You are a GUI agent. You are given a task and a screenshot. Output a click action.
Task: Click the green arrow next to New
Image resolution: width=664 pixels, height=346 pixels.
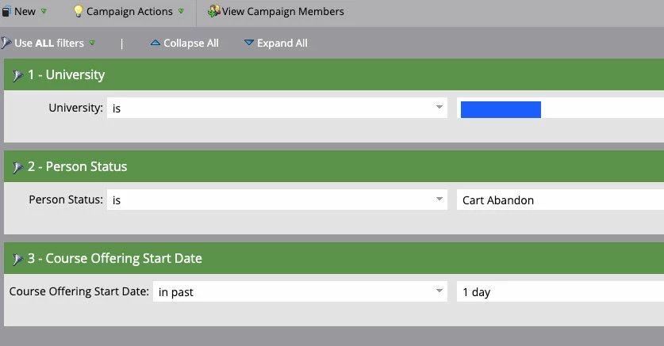pyautogui.click(x=44, y=11)
